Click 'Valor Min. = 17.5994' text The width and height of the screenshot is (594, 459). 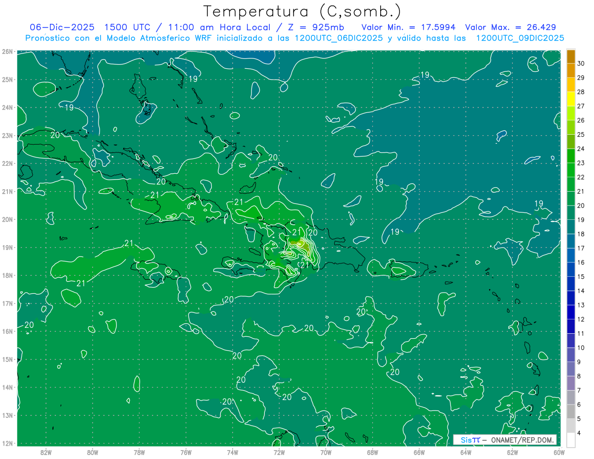click(409, 27)
